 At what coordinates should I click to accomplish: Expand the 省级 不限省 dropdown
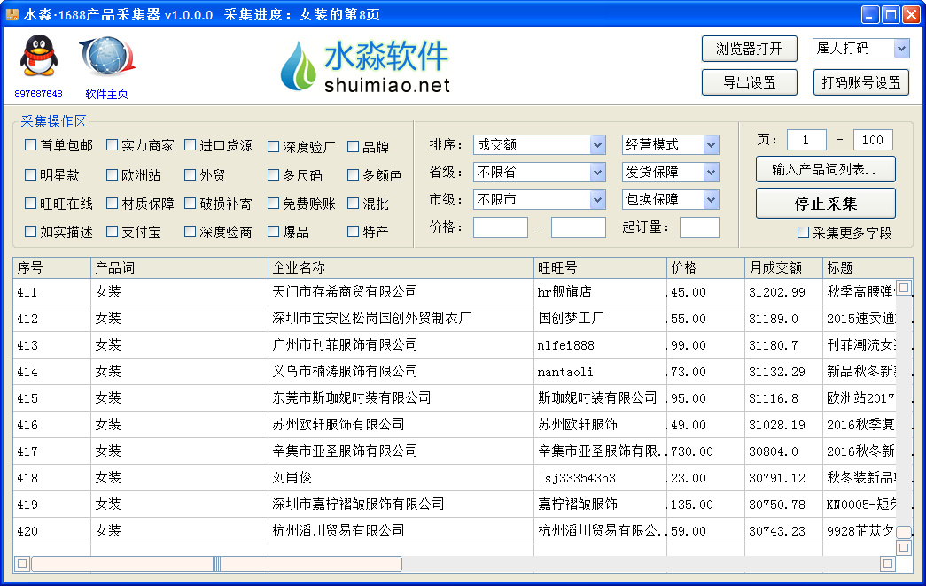tap(540, 172)
